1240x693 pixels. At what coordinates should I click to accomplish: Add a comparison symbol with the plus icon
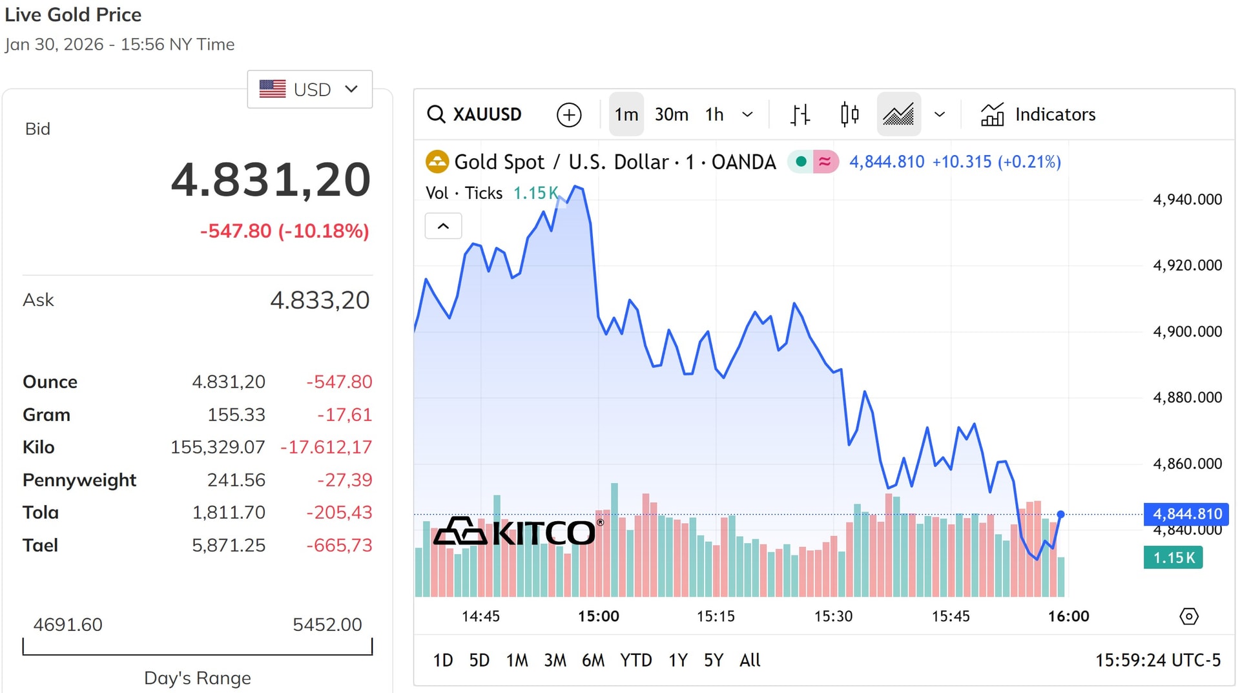point(568,114)
